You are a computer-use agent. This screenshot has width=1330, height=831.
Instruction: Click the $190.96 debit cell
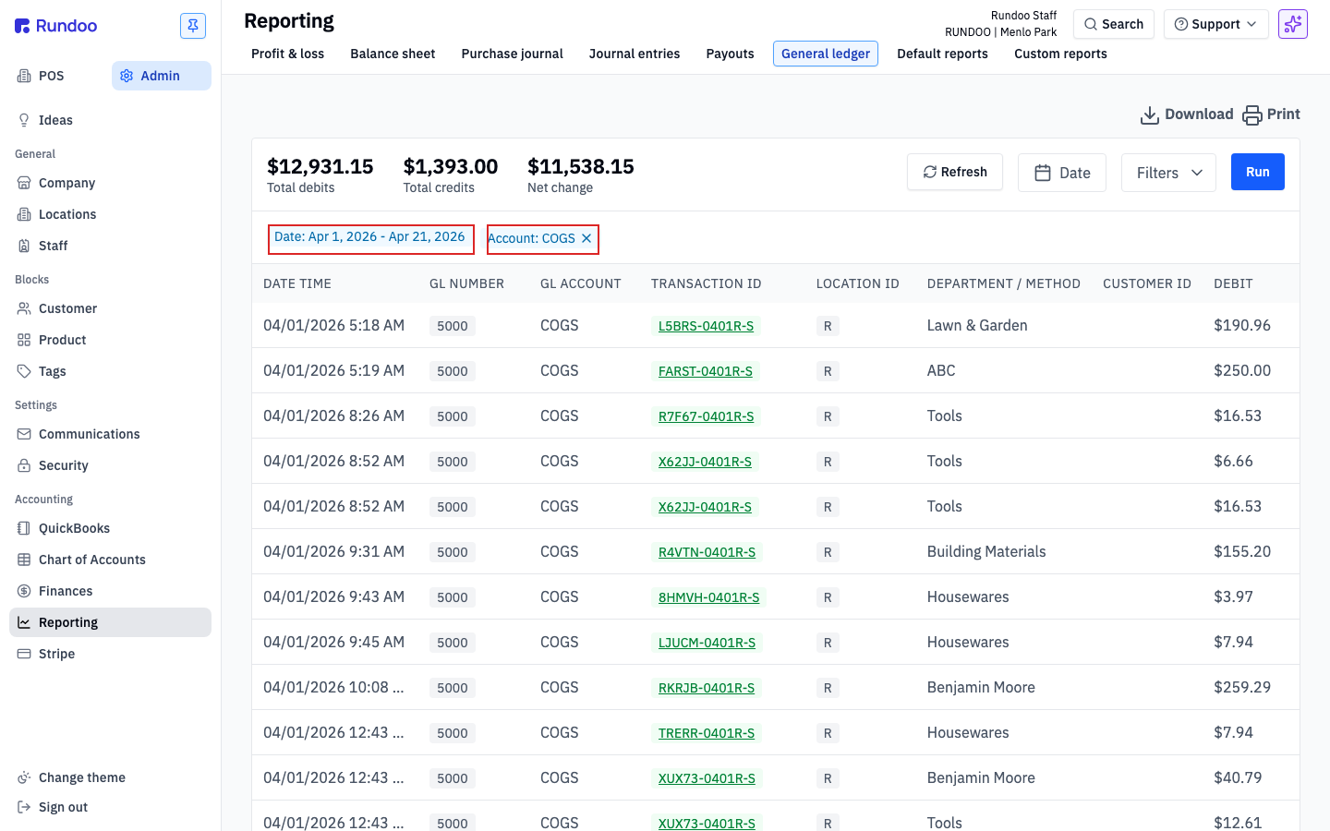click(1242, 325)
